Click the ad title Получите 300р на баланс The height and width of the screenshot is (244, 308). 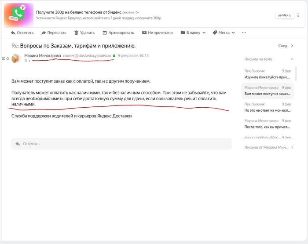click(x=79, y=12)
